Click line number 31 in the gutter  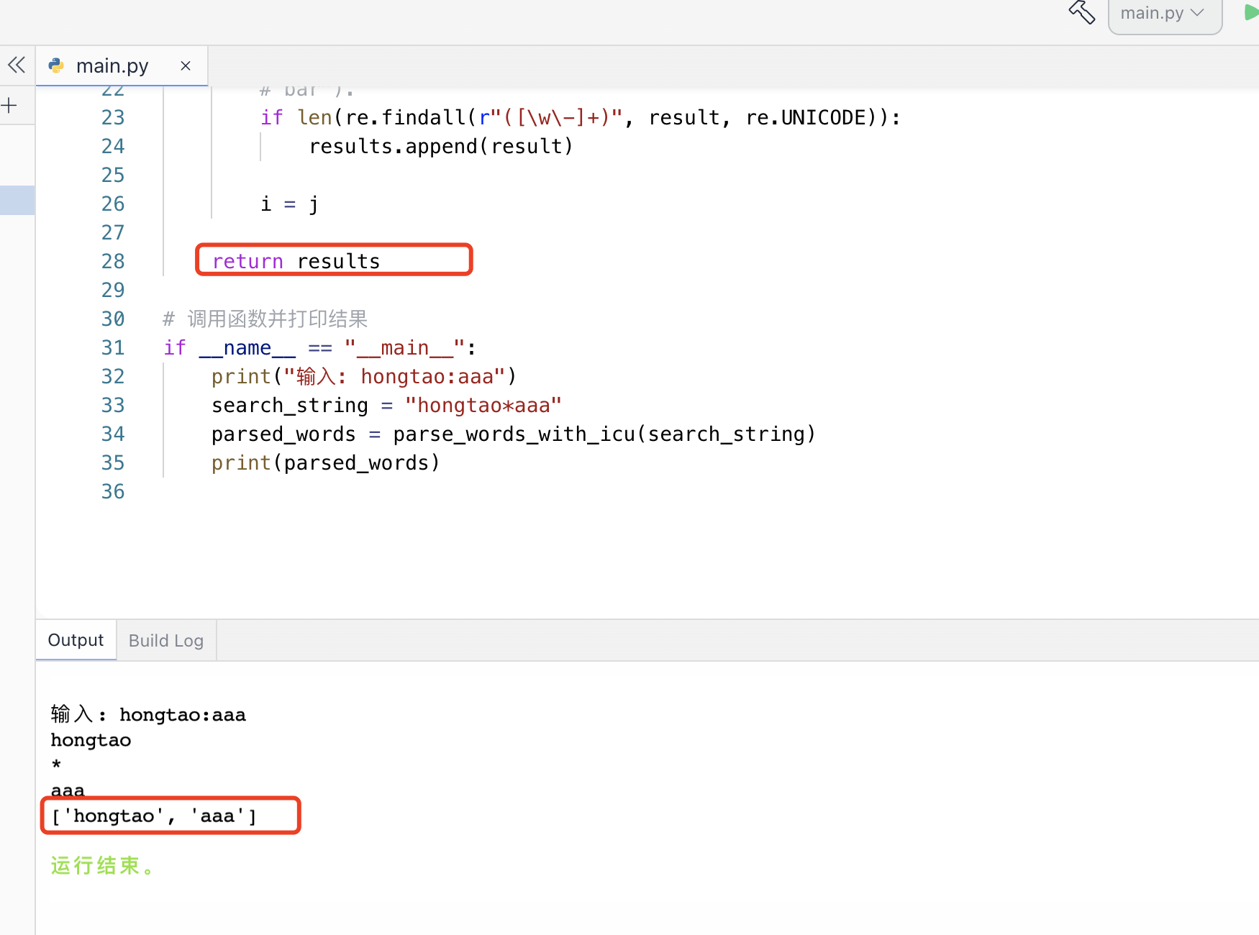tap(113, 347)
